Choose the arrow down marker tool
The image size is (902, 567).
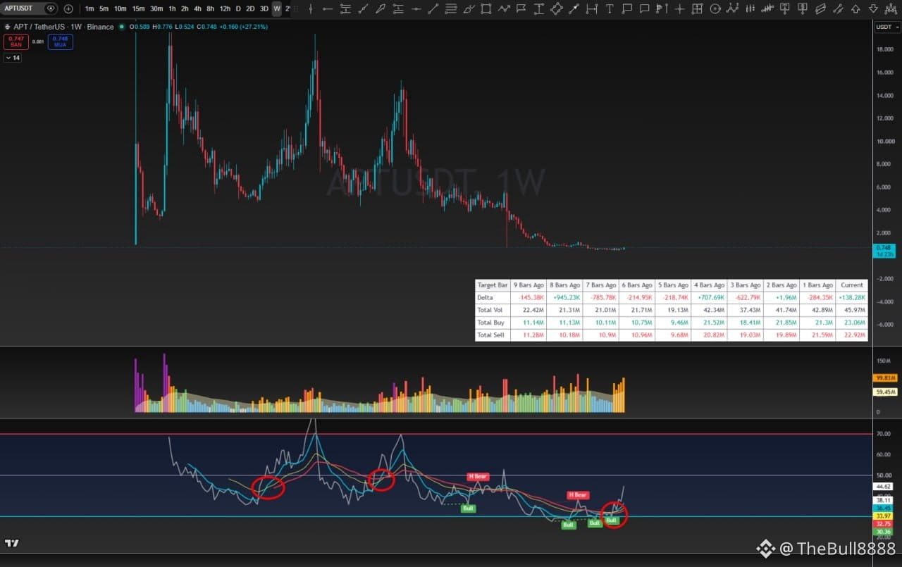coord(873,8)
